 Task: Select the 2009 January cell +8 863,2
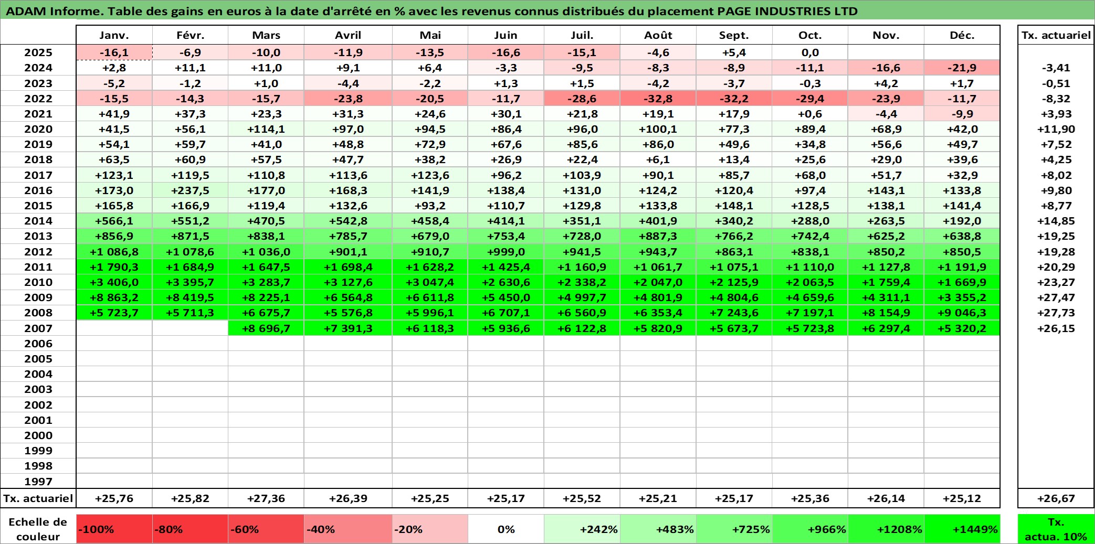pyautogui.click(x=114, y=297)
